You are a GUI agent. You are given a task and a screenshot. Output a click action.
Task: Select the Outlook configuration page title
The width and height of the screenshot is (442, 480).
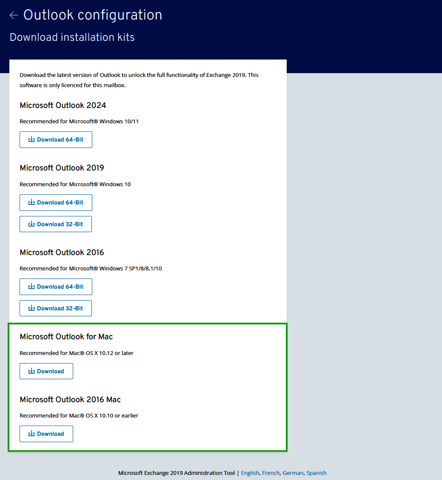(x=93, y=15)
